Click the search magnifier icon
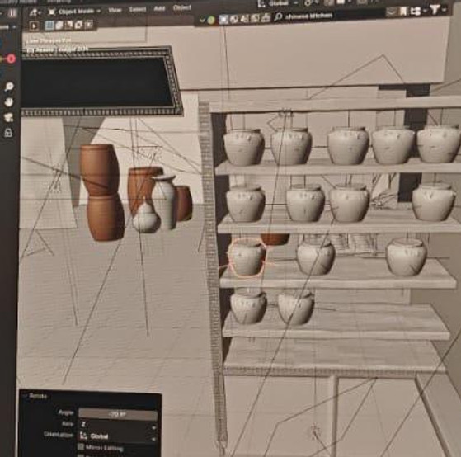This screenshot has height=457, width=461. 278,17
